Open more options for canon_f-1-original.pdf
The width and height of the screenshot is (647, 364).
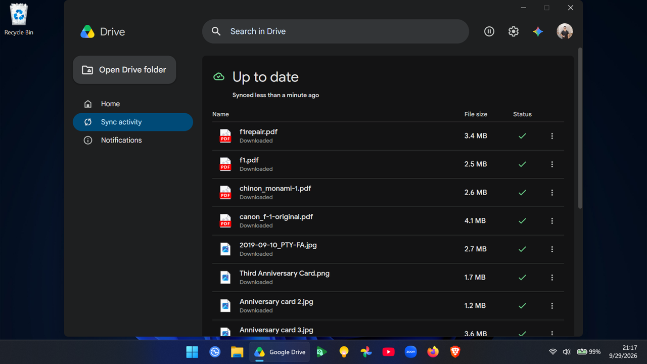[x=552, y=221]
